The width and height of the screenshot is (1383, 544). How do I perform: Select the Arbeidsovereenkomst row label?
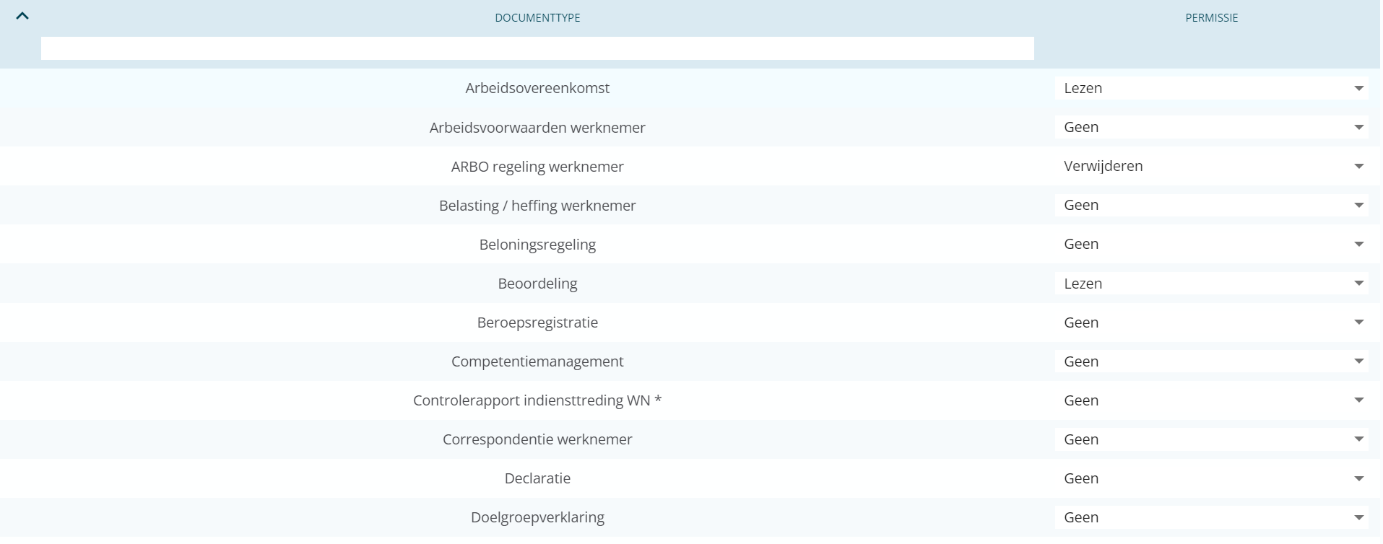coord(537,88)
